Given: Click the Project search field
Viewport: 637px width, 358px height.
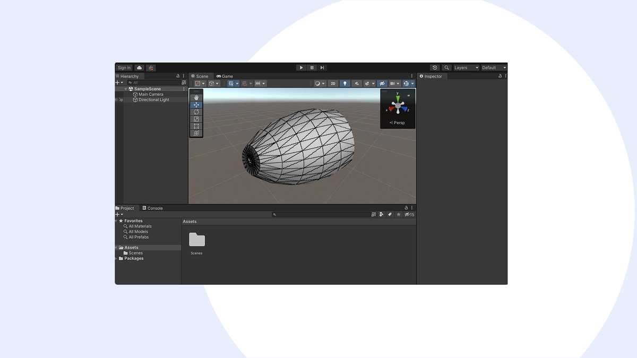Looking at the screenshot, I should pyautogui.click(x=321, y=214).
